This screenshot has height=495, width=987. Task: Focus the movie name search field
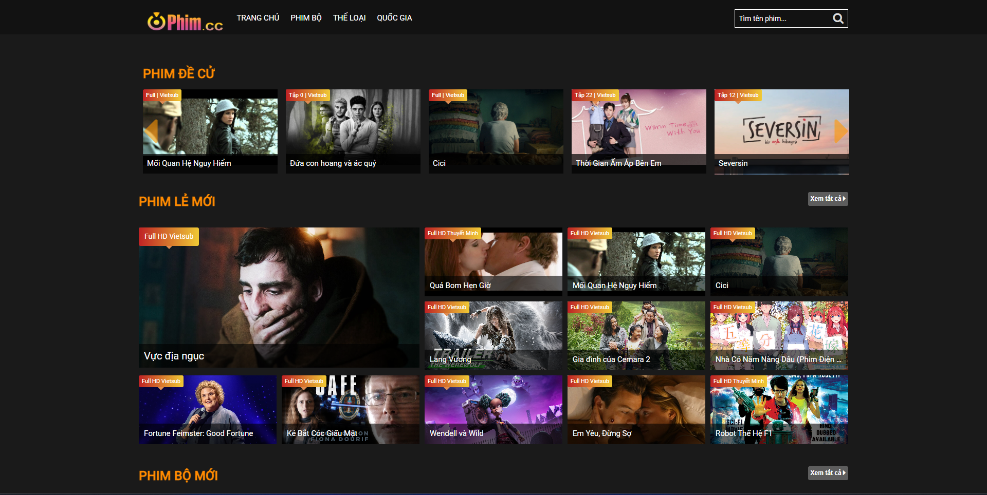[782, 19]
